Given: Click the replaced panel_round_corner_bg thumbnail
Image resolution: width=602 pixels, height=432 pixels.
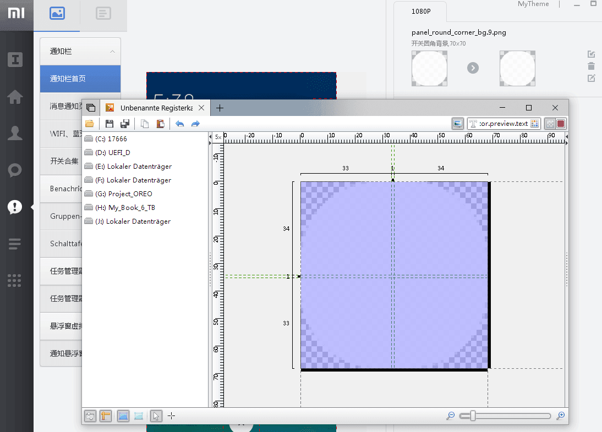Looking at the screenshot, I should [517, 69].
